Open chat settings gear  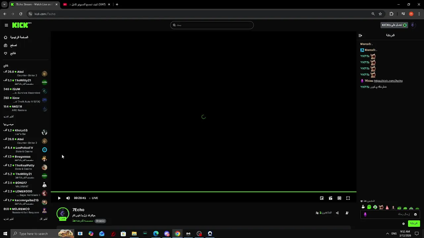pos(403,224)
